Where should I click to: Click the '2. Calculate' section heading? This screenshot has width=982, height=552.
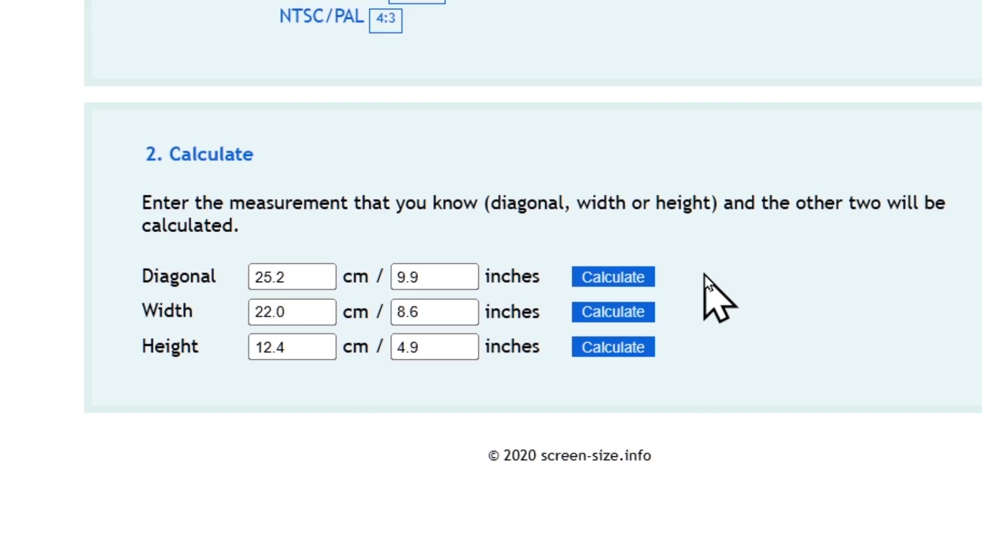point(199,154)
